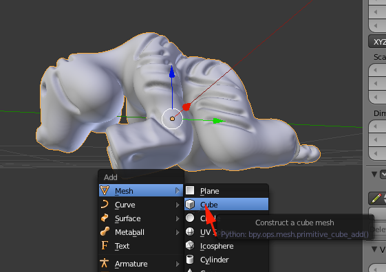Image resolution: width=386 pixels, height=272 pixels.
Task: Click the Metaball icon in the Add menu
Action: [x=105, y=232]
